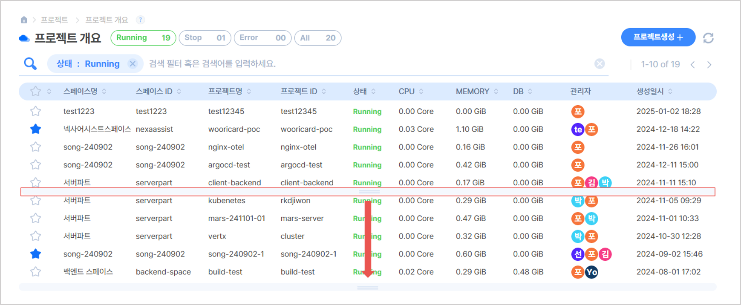The width and height of the screenshot is (741, 305).
Task: Click the 1.10 GiB memory value
Action: (x=470, y=129)
